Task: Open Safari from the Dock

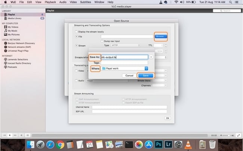Action: (50, 145)
